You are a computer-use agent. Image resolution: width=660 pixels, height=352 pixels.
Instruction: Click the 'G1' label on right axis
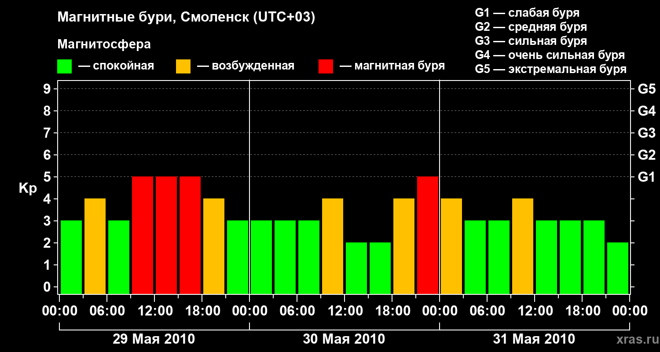646,177
